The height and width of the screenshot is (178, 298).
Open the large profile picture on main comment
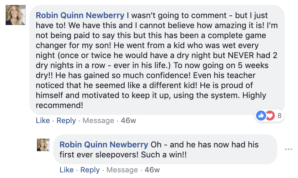[x=15, y=15]
